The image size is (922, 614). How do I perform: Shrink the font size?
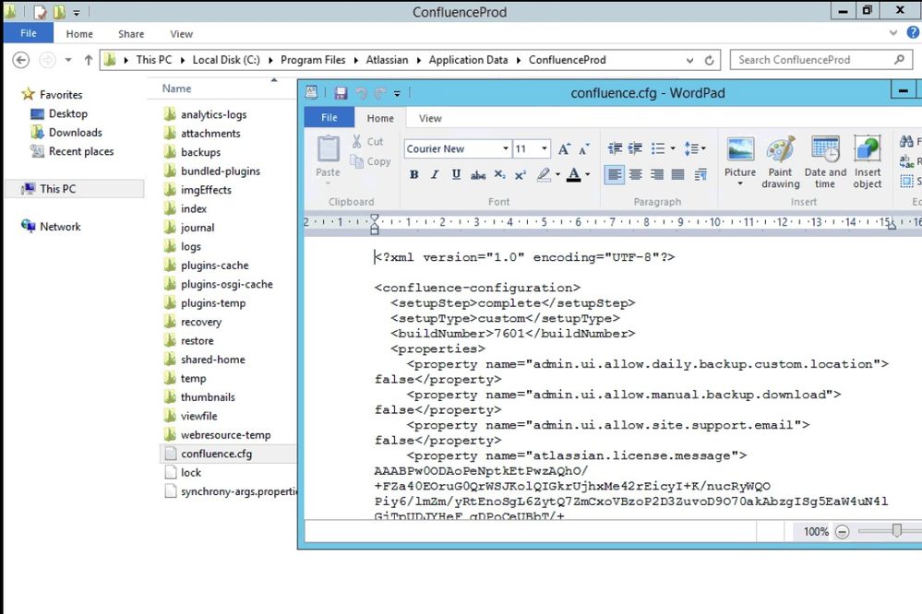coord(584,148)
